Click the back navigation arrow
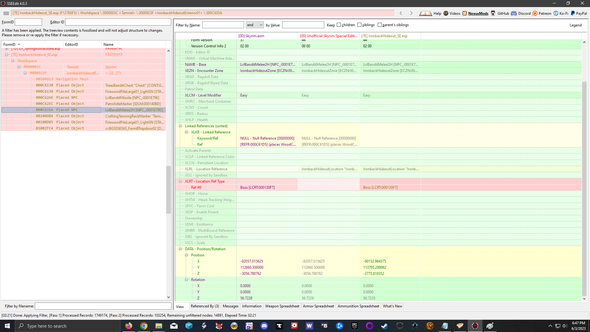Viewport: 590px width, 332px height. [401, 13]
